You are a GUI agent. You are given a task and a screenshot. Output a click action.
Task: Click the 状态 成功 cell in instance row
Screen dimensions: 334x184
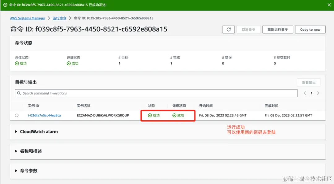pyautogui.click(x=154, y=115)
